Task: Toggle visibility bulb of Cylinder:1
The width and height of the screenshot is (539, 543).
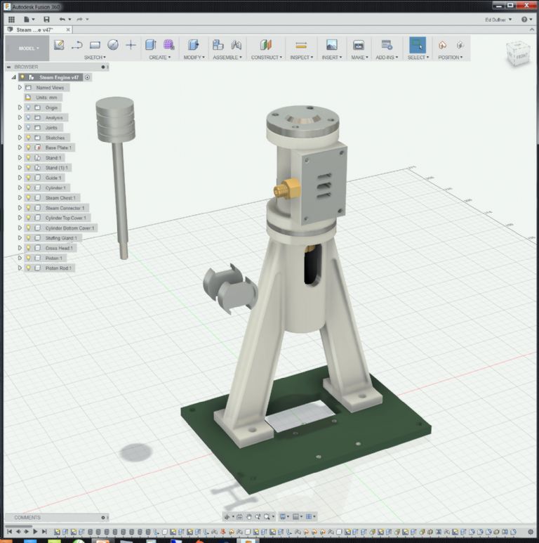Action: [29, 188]
